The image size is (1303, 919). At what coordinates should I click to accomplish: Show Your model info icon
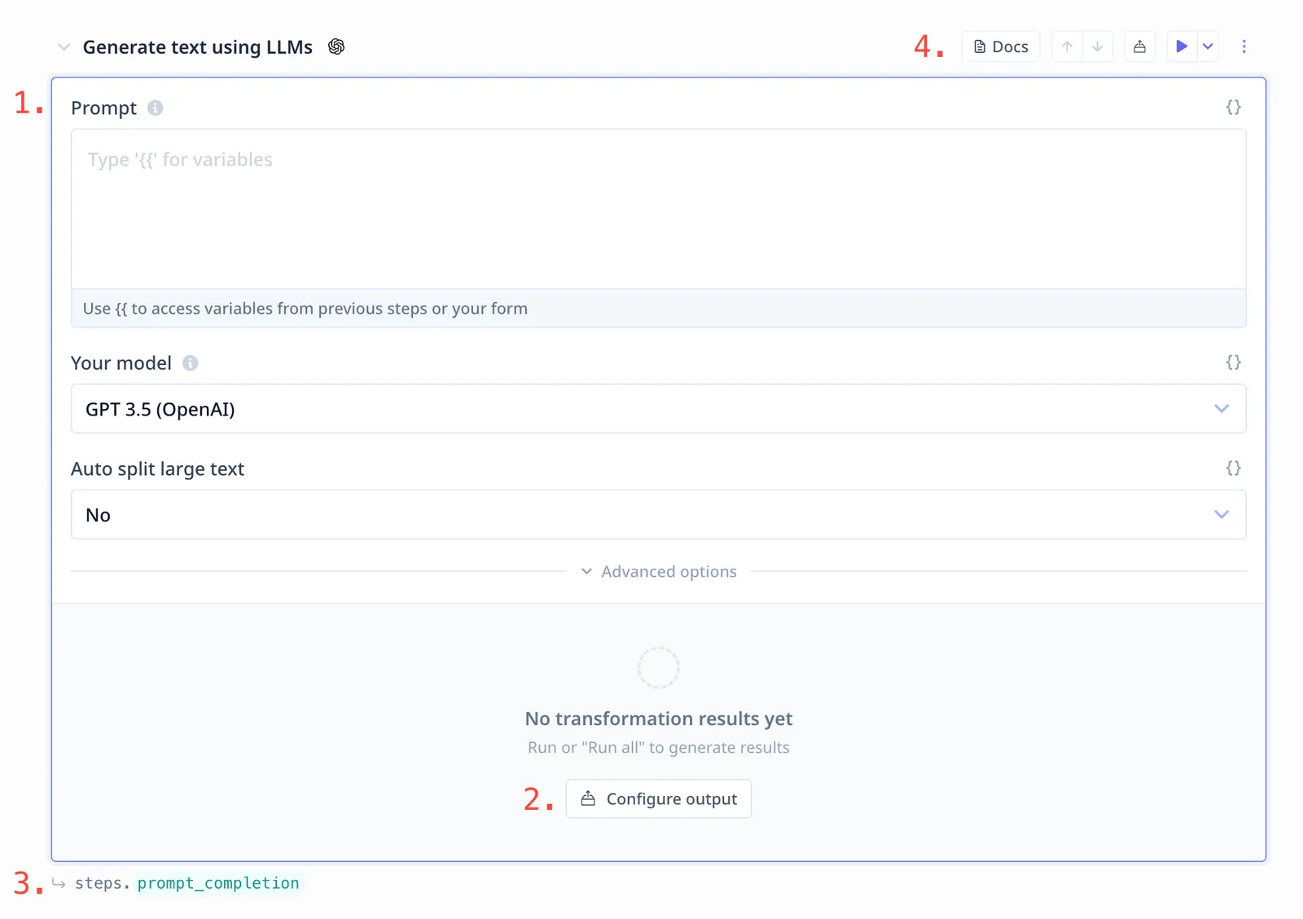click(190, 363)
